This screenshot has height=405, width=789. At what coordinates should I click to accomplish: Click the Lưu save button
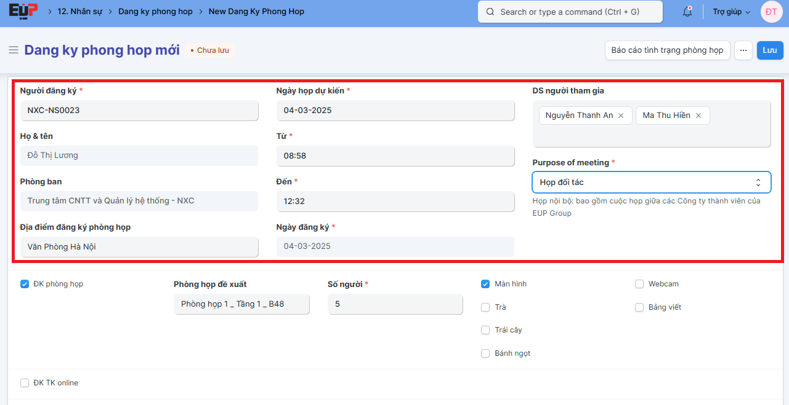(x=769, y=50)
